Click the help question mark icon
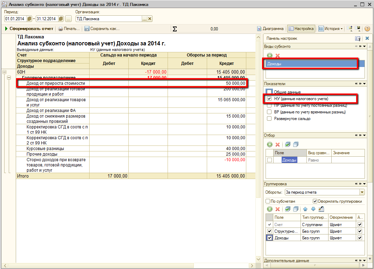This screenshot has height=269, width=374. coord(367,29)
